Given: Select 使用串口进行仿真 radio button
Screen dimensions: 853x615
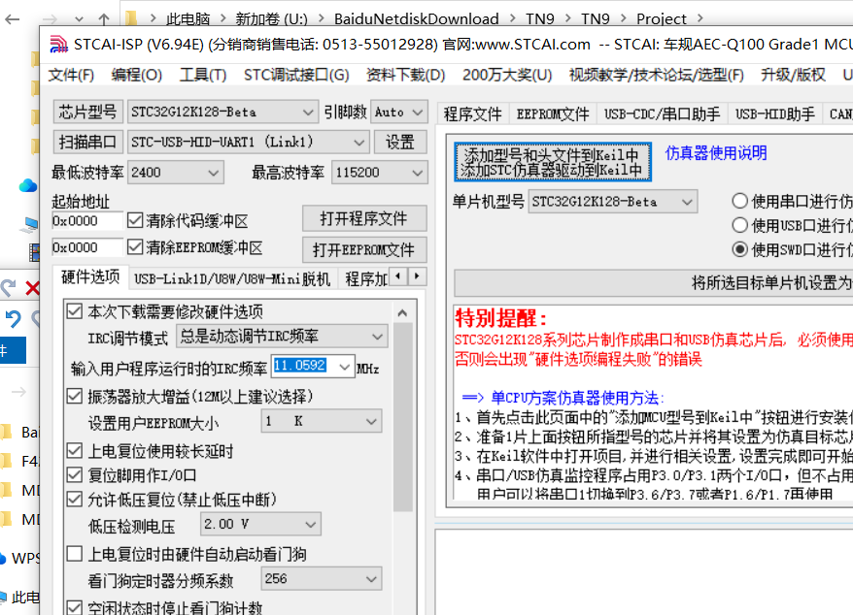Looking at the screenshot, I should [739, 201].
